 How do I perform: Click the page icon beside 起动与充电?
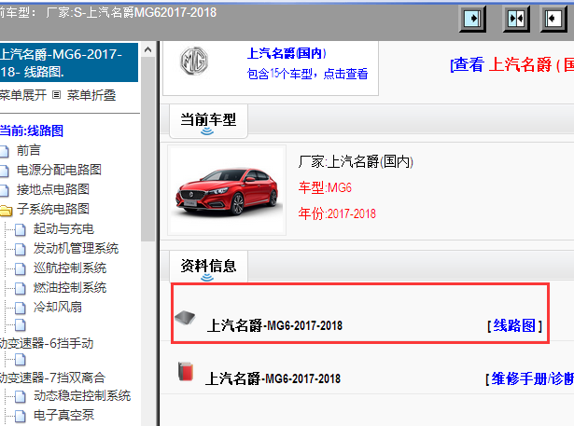coord(21,229)
